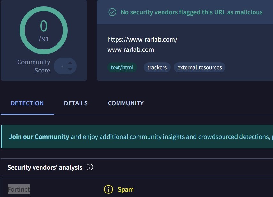Click the 0 / 91 detection score circle
Screen dimensions: 273x197
coord(44,30)
